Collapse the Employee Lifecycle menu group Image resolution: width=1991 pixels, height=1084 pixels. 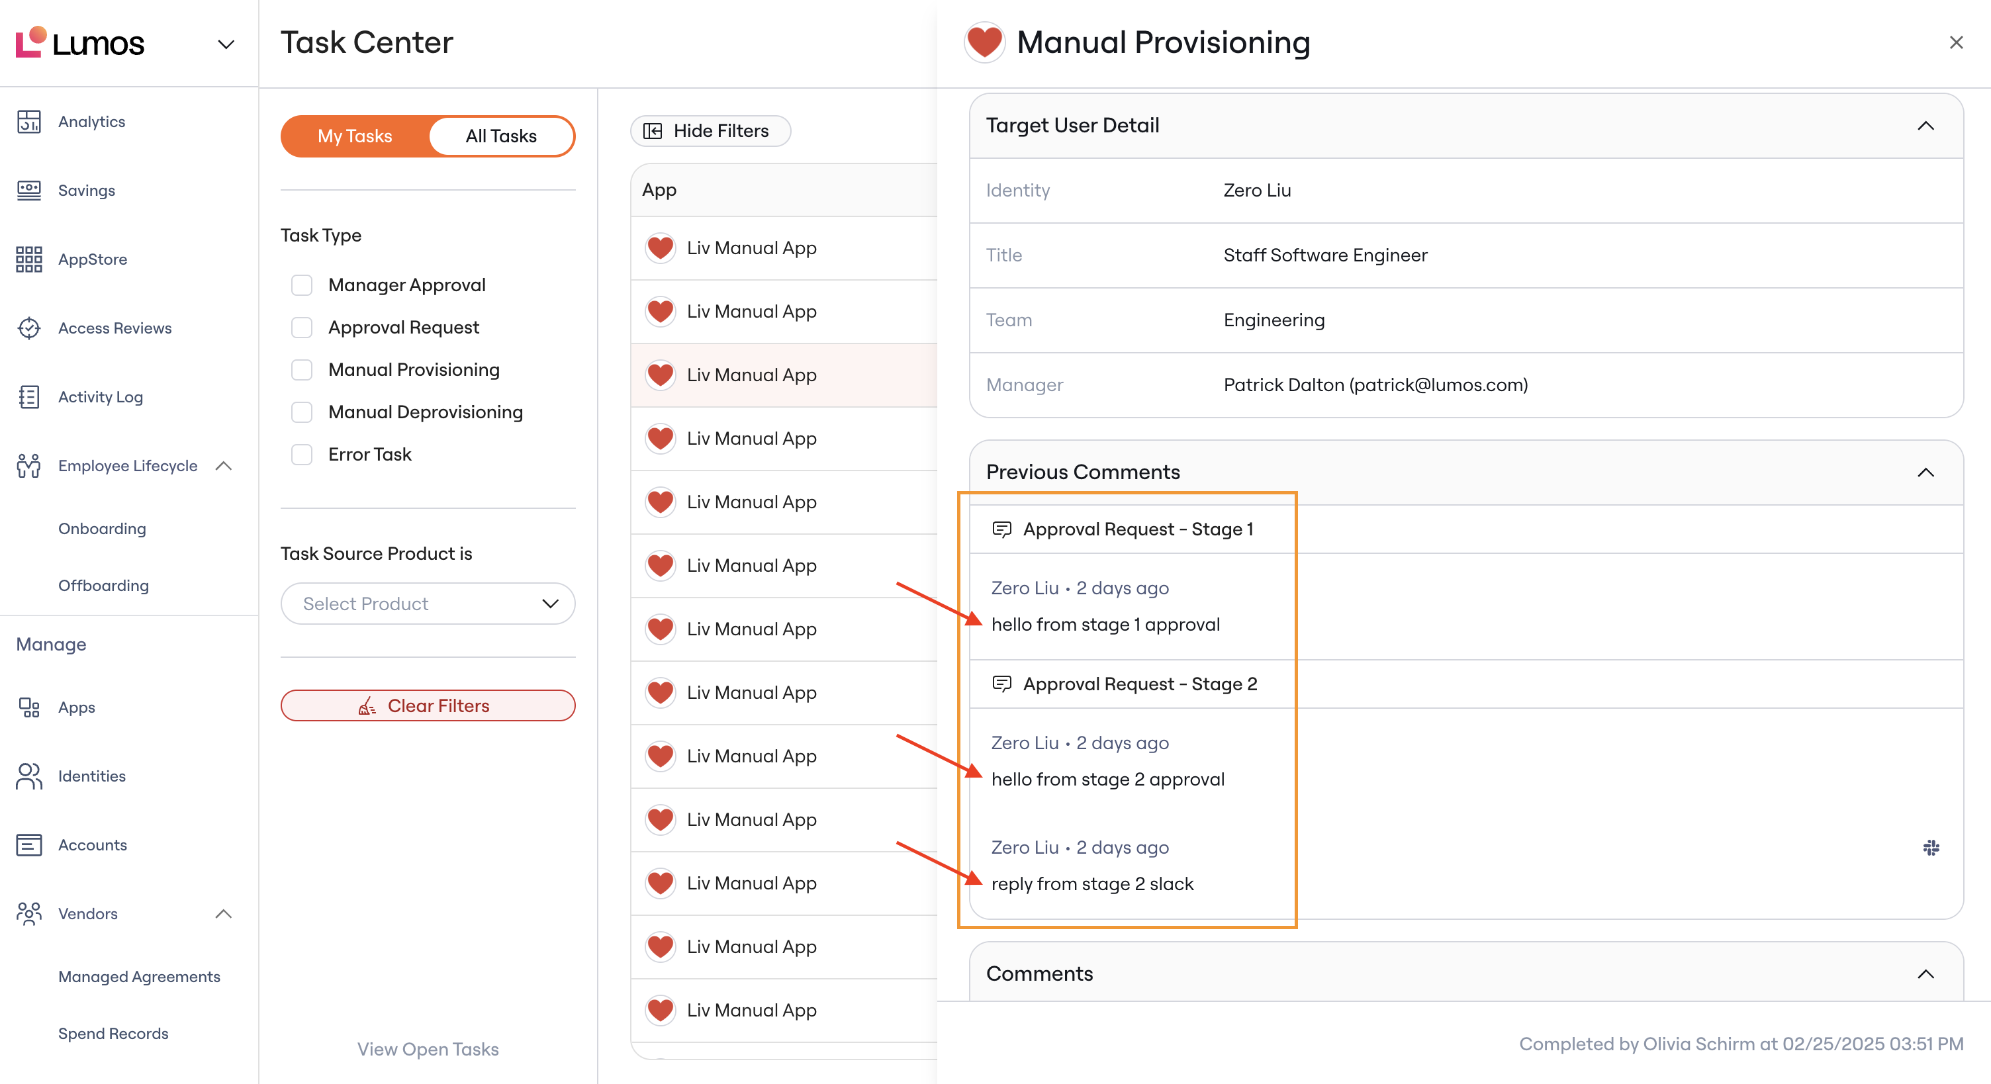[x=223, y=465]
